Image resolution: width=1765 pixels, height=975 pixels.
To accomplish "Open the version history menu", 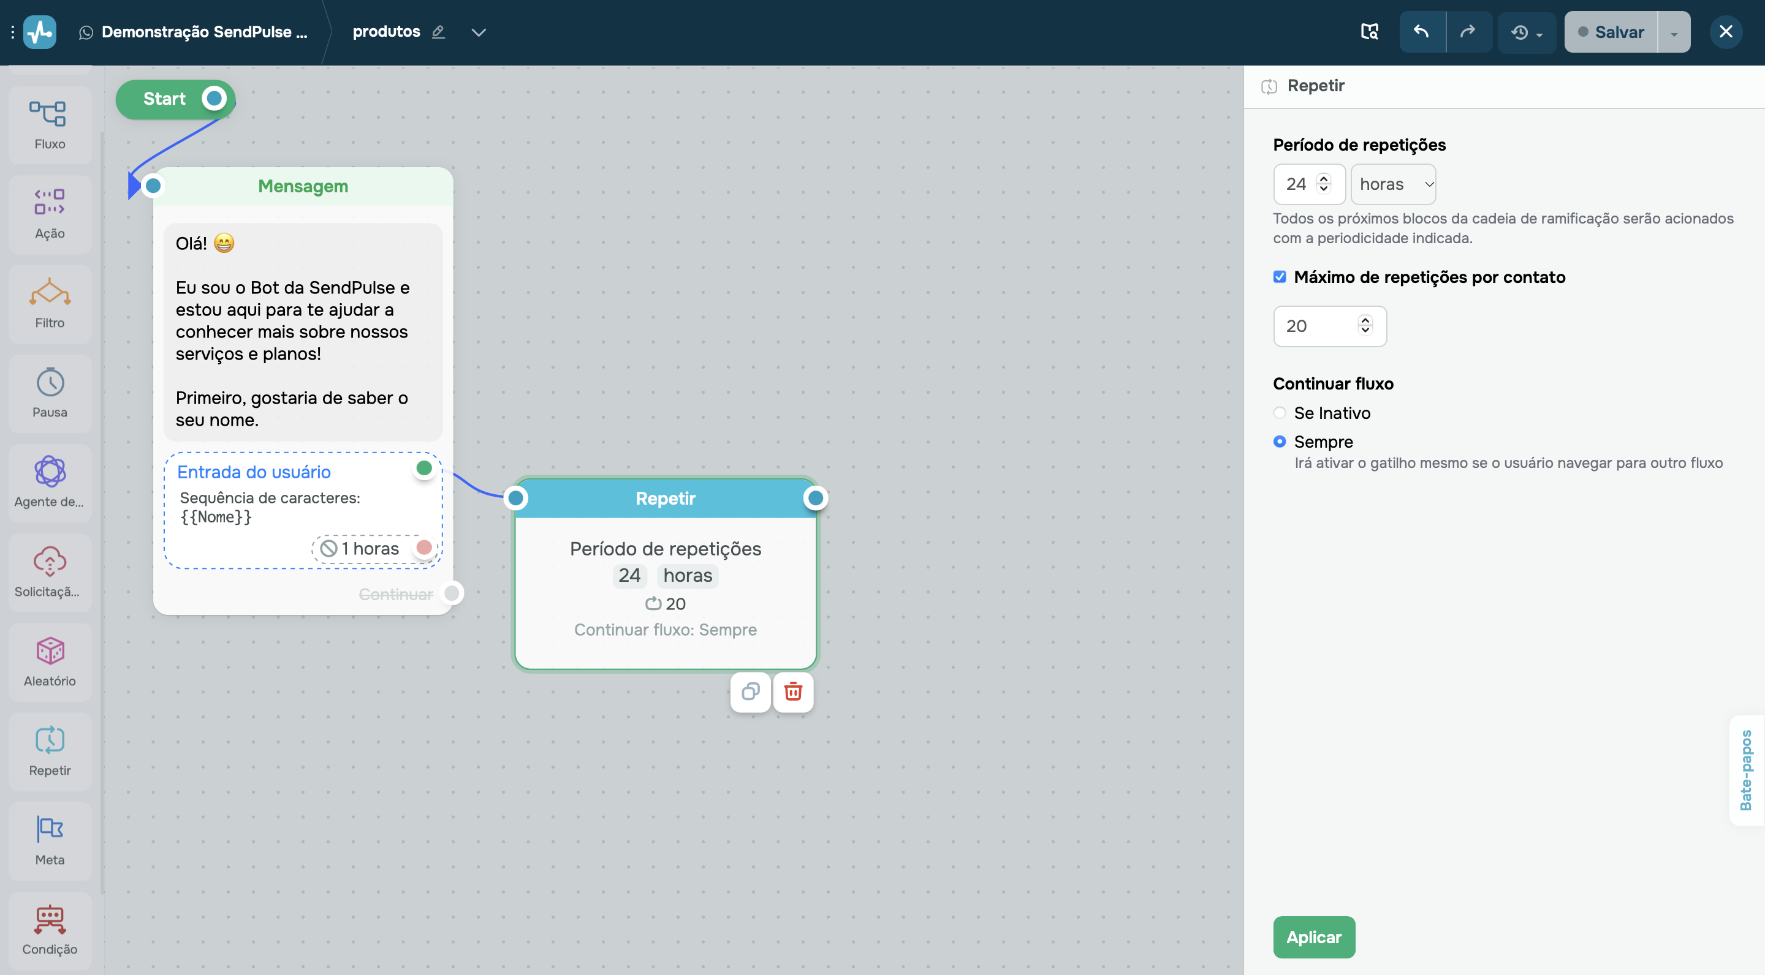I will [1527, 32].
